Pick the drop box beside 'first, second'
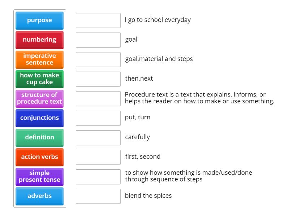The width and height of the screenshot is (289, 217). click(98, 157)
